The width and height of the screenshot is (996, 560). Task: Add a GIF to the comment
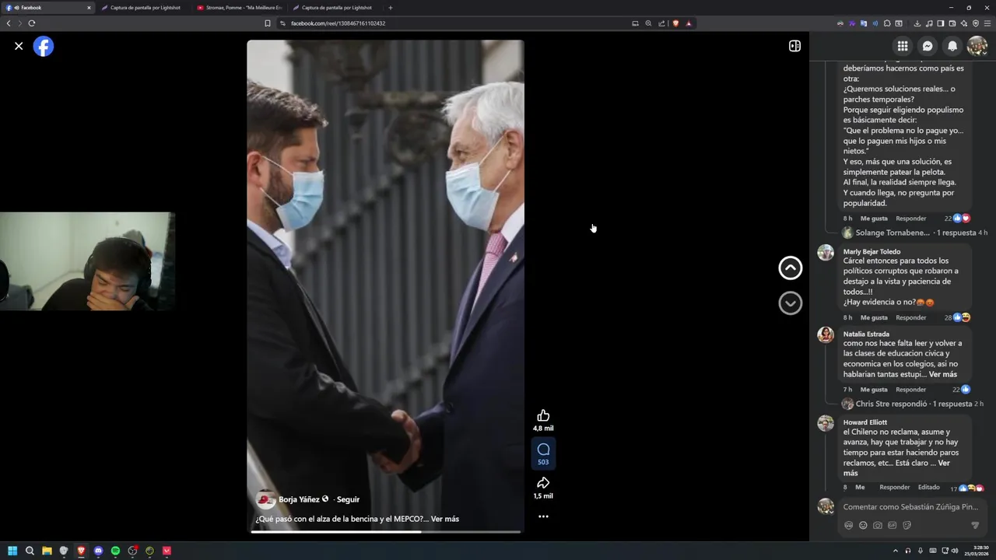[x=893, y=525]
